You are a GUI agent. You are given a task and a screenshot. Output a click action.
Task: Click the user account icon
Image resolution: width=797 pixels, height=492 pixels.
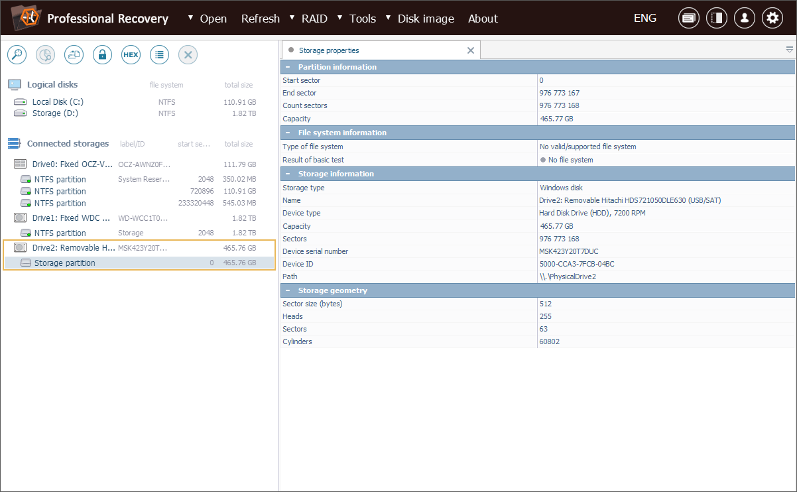tap(744, 19)
